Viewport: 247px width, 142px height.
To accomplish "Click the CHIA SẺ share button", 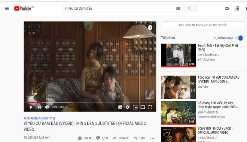I will tap(121, 138).
